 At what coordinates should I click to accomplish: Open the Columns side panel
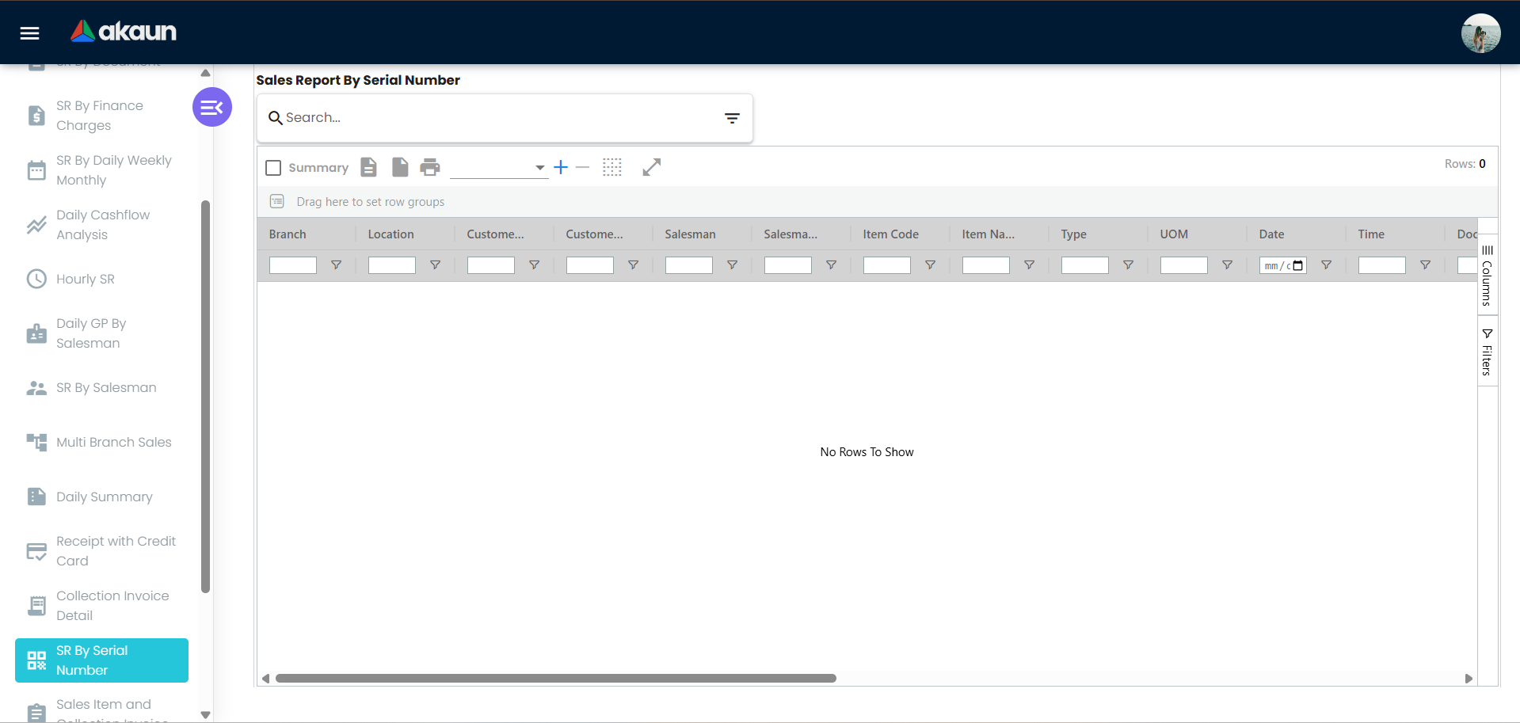[1487, 275]
